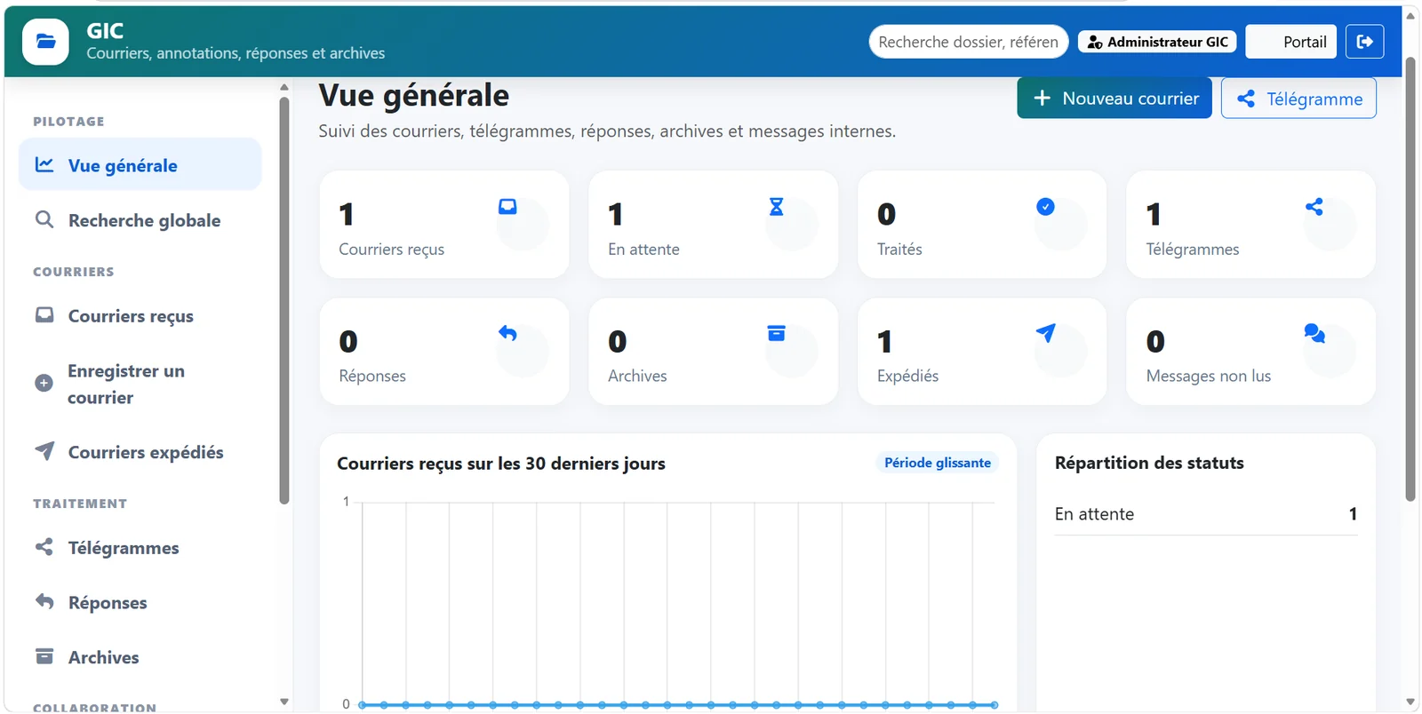Screen dimensions: 1422x714
Task: Click the Archives card label
Action: coord(637,376)
